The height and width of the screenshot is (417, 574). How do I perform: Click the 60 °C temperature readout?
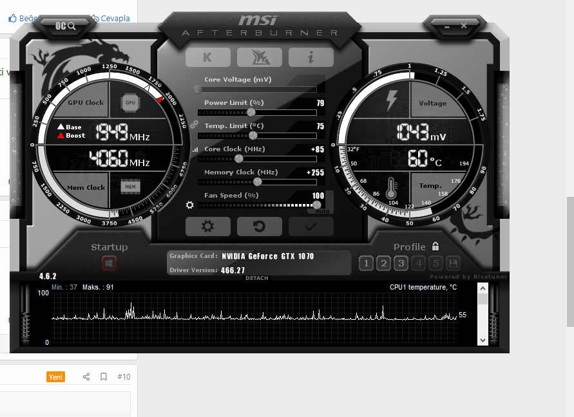pyautogui.click(x=425, y=158)
